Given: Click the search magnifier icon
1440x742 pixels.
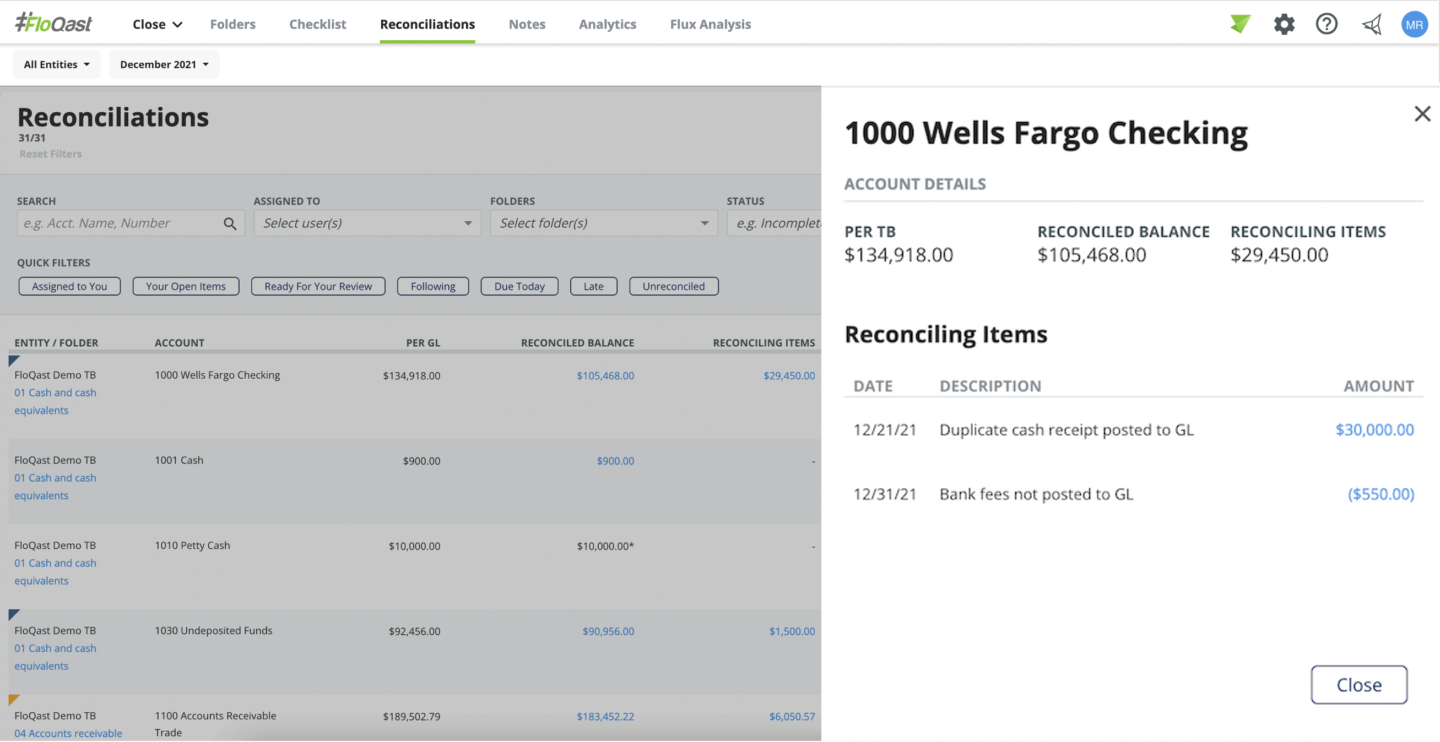Looking at the screenshot, I should pos(230,223).
